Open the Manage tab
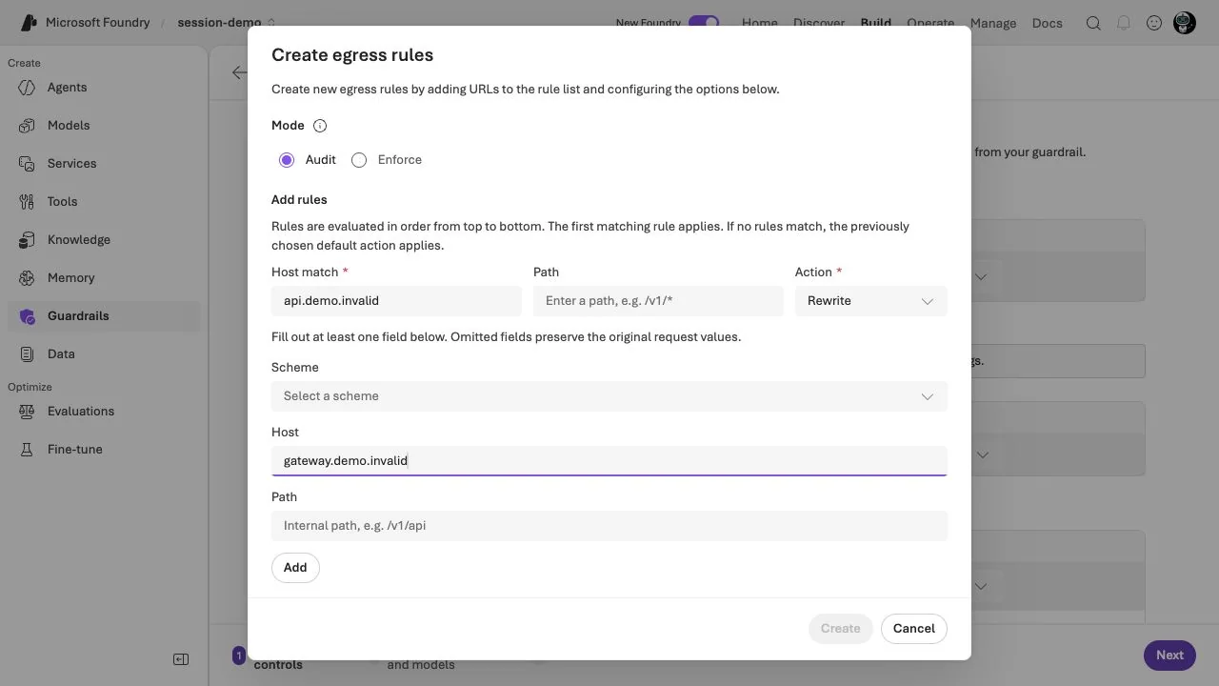Screen dimensions: 1219x686 tap(993, 23)
